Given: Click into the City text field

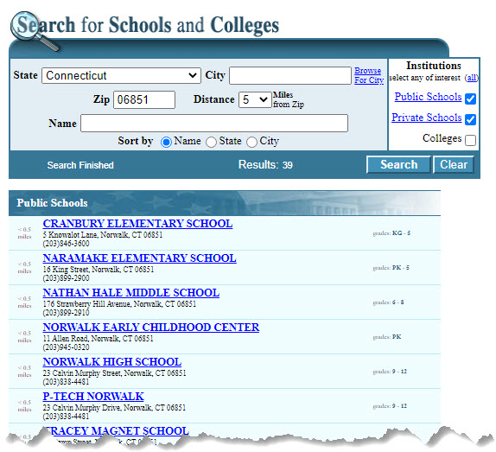Looking at the screenshot, I should pyautogui.click(x=290, y=75).
